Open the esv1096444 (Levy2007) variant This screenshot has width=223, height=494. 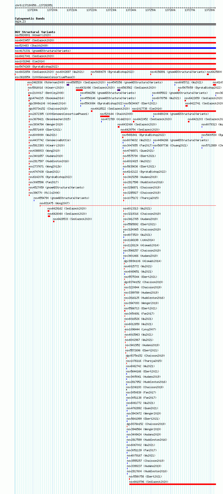pyautogui.click(x=140, y=329)
